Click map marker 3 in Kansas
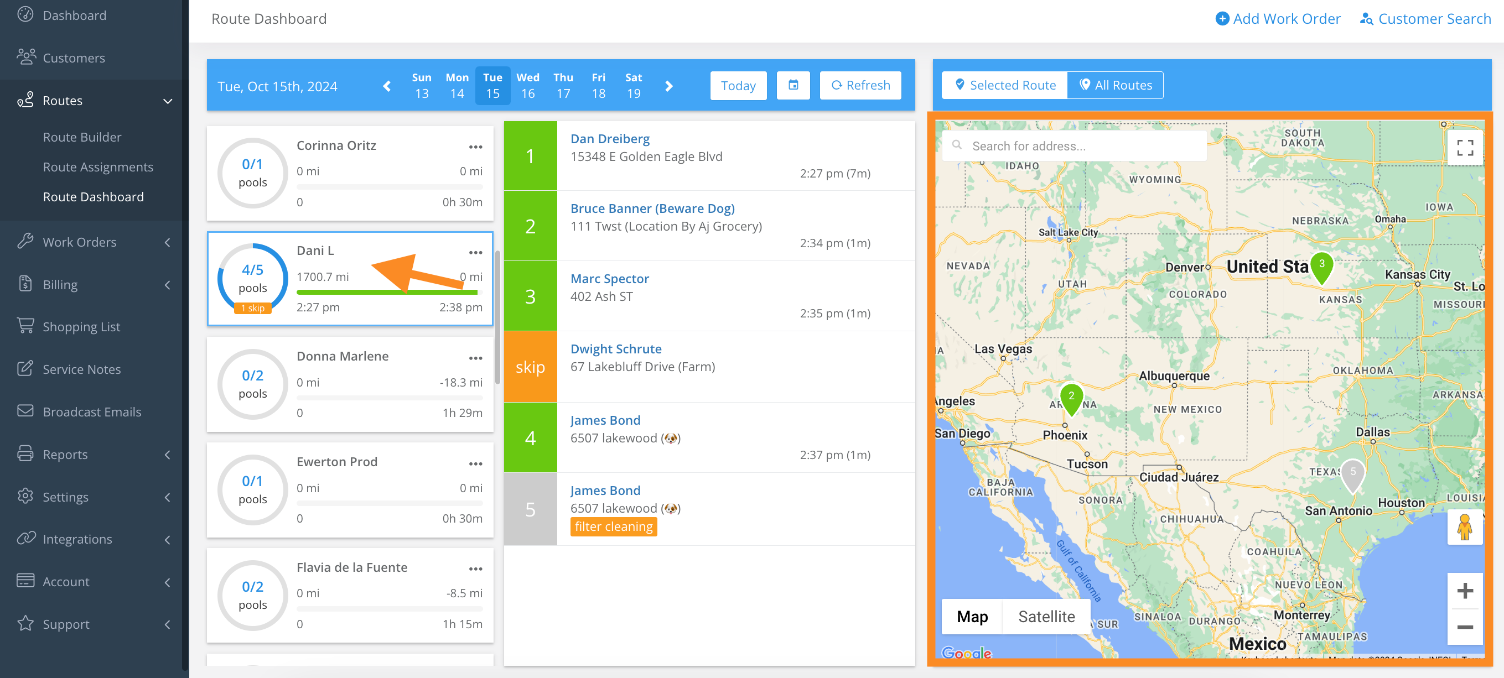The width and height of the screenshot is (1504, 678). coord(1321,267)
